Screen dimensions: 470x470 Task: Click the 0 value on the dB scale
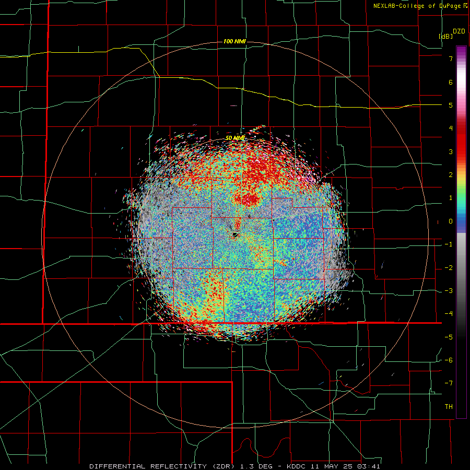[x=451, y=221]
